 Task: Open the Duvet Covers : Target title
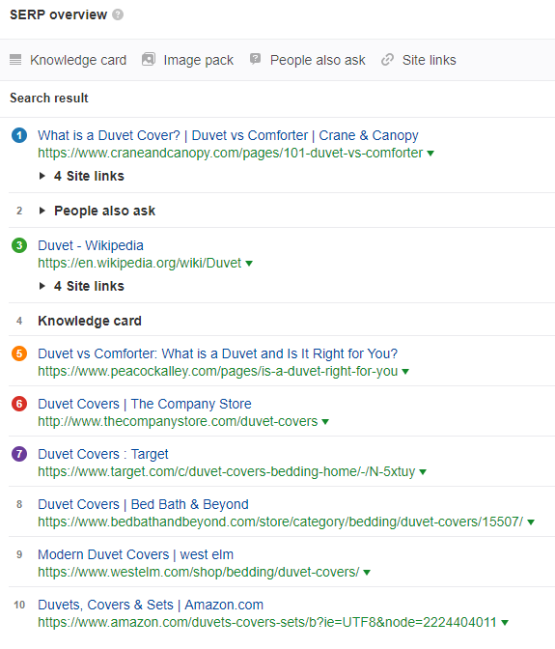(103, 454)
